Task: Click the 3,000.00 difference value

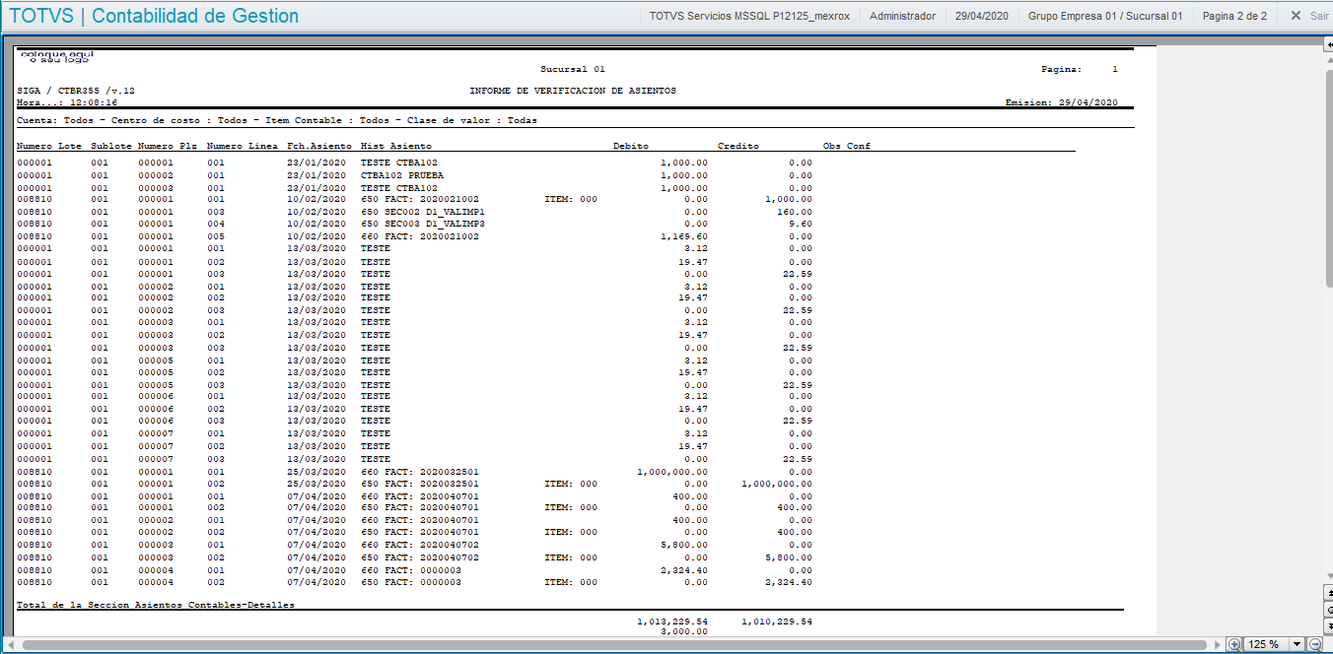Action: coord(683,631)
